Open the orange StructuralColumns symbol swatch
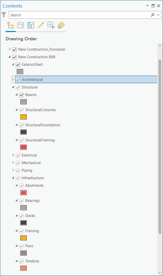Viewport: 163px width, 276px height. pyautogui.click(x=23, y=117)
